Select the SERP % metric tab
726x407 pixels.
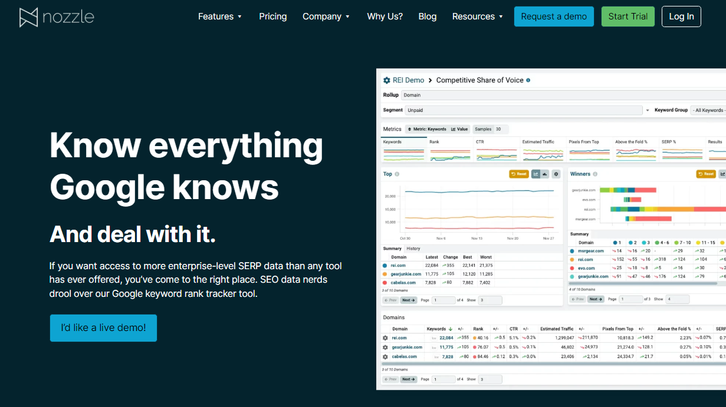pos(683,150)
